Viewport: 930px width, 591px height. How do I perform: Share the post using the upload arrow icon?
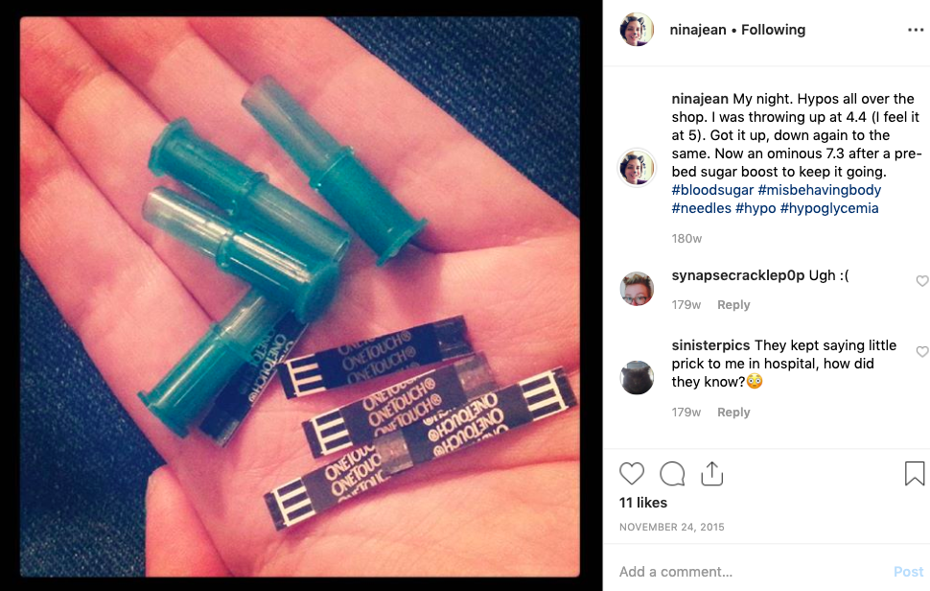711,474
